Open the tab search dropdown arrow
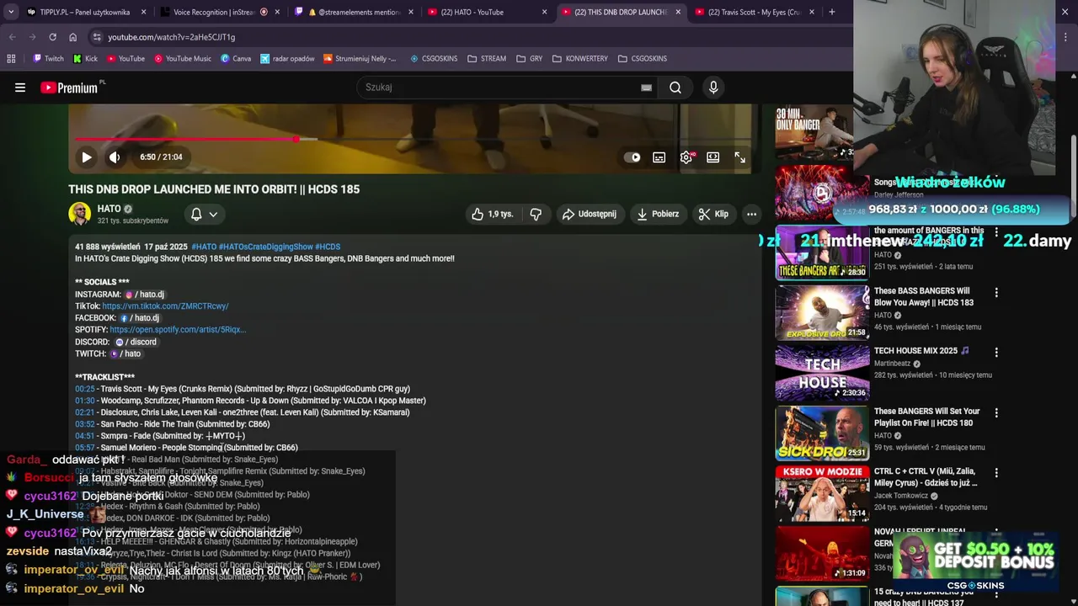Screen dimensions: 1078x606 point(10,12)
